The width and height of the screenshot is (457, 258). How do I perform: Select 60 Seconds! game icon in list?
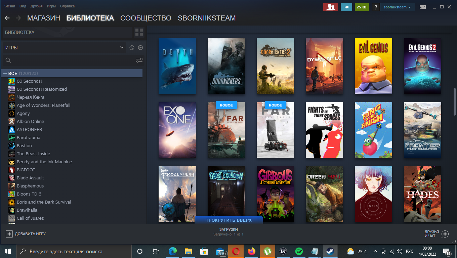[x=12, y=81]
